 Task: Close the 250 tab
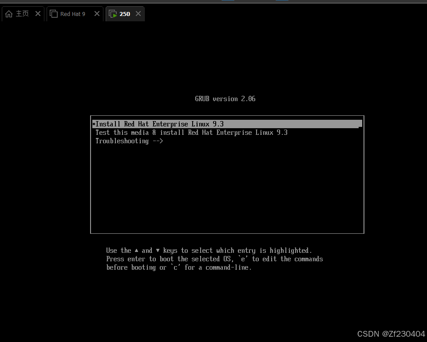pyautogui.click(x=138, y=14)
